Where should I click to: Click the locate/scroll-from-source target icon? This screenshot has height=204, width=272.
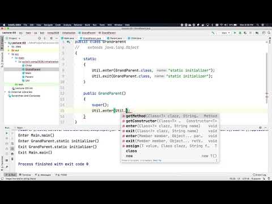tap(39, 39)
